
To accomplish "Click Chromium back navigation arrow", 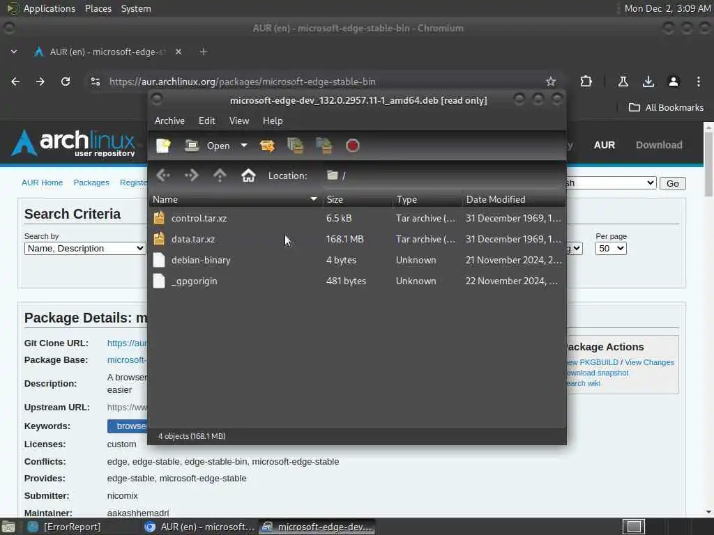I will (x=15, y=82).
